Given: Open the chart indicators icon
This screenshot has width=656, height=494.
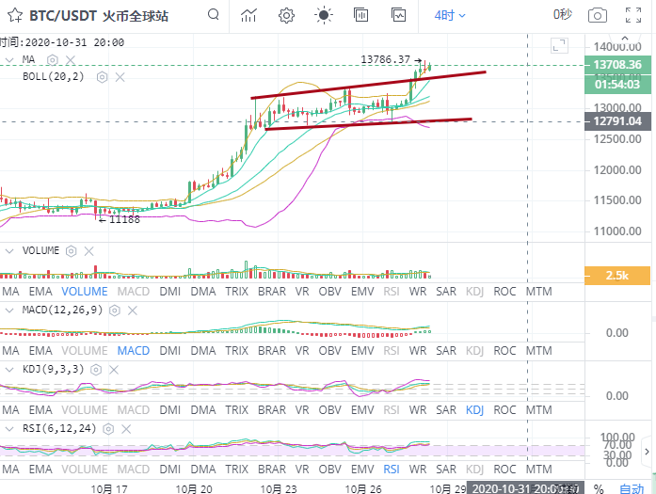Looking at the screenshot, I should (x=248, y=15).
